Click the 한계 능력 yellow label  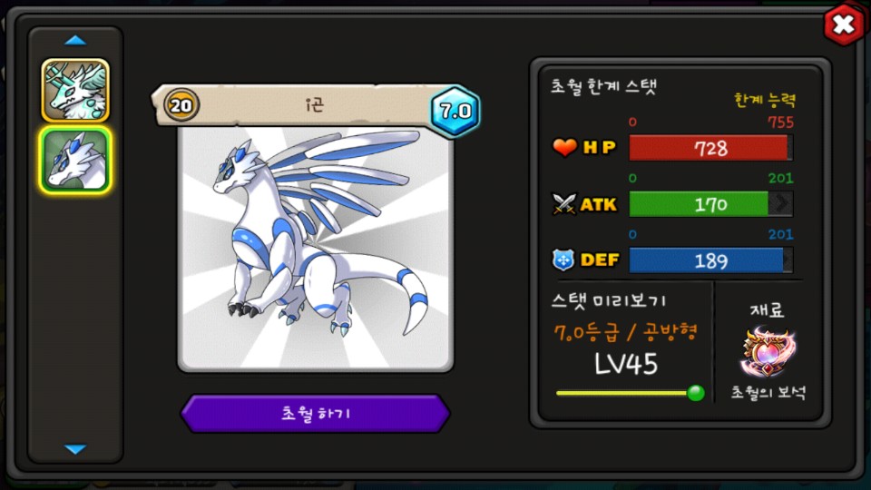[x=764, y=100]
